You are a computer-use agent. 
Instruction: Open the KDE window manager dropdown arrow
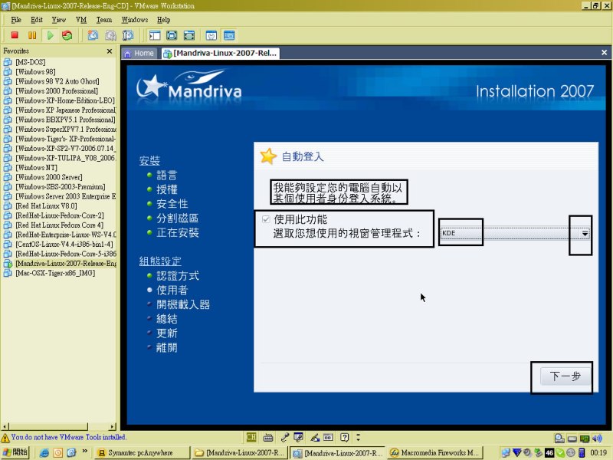pos(585,233)
